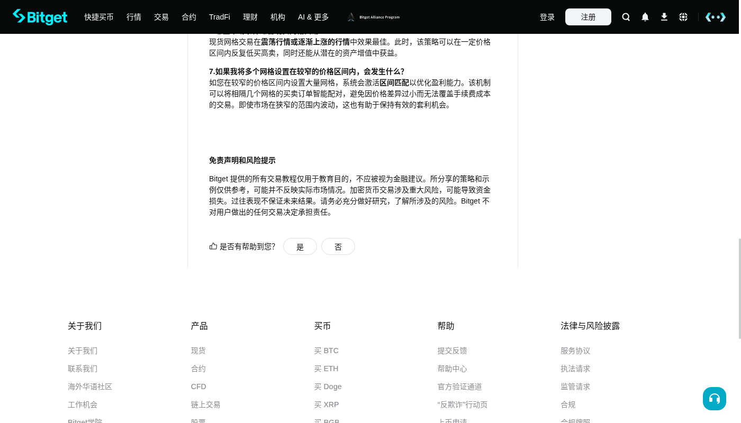This screenshot has height=423, width=741.
Task: Open the 提交反馈 help link
Action: coord(453,351)
